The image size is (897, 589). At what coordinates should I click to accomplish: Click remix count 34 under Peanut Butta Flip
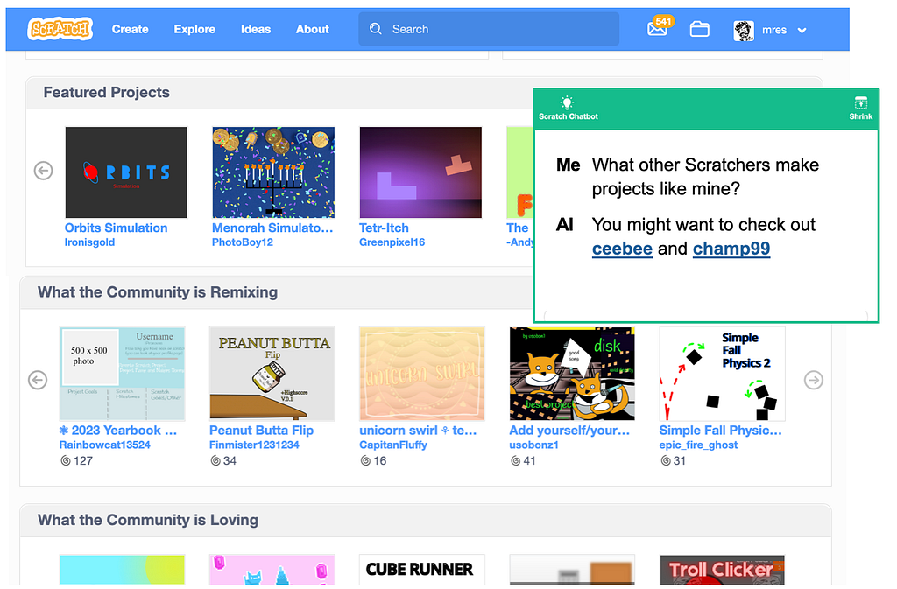click(x=223, y=460)
